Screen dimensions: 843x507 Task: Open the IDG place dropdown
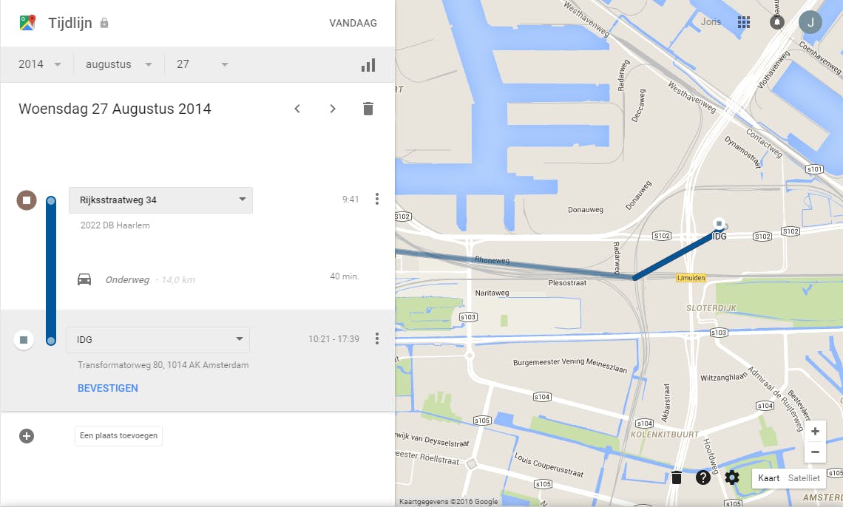click(158, 340)
